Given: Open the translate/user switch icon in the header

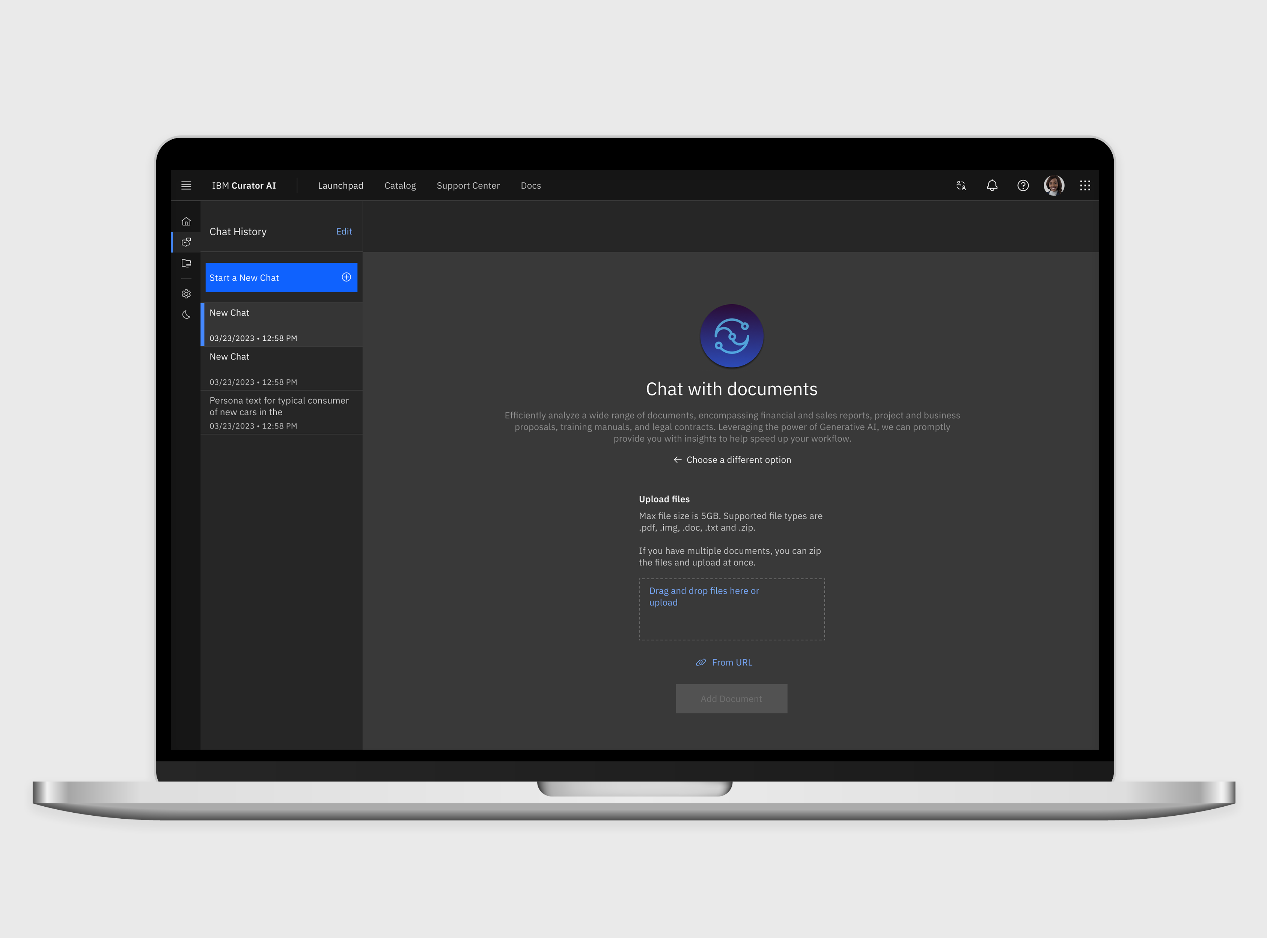Looking at the screenshot, I should point(961,186).
